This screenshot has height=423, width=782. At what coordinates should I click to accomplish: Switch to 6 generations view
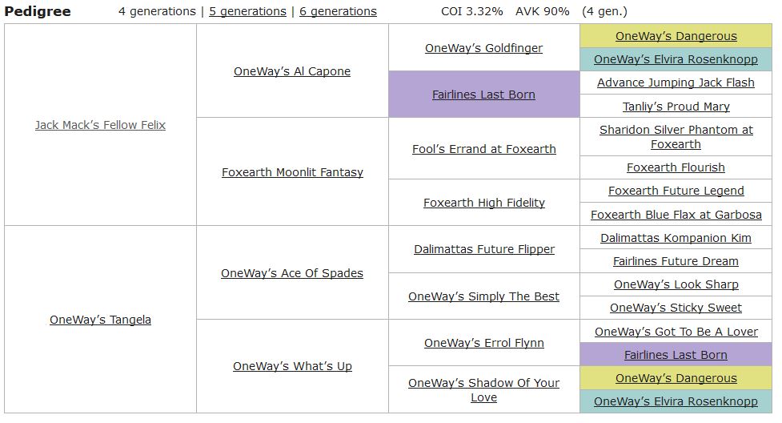coord(338,11)
